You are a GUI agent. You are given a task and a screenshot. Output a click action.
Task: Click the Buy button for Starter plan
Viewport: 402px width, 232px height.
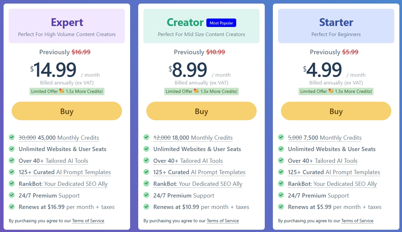pos(336,111)
